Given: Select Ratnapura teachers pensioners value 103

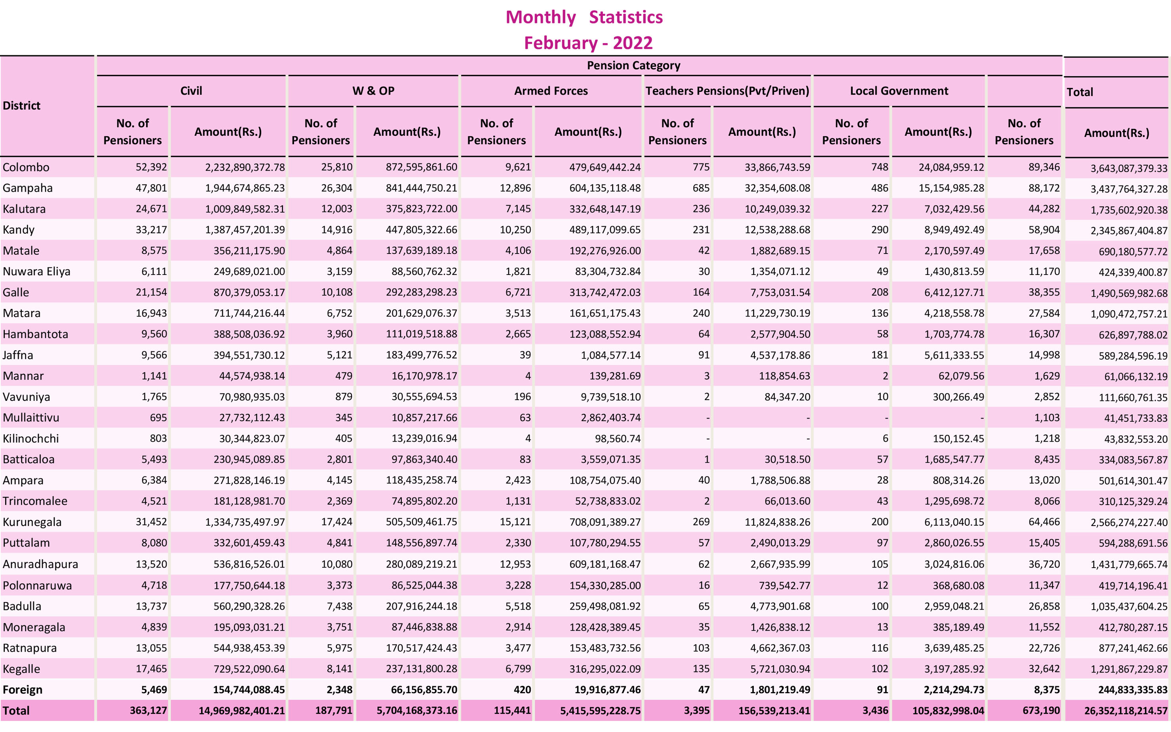Looking at the screenshot, I should [x=701, y=648].
